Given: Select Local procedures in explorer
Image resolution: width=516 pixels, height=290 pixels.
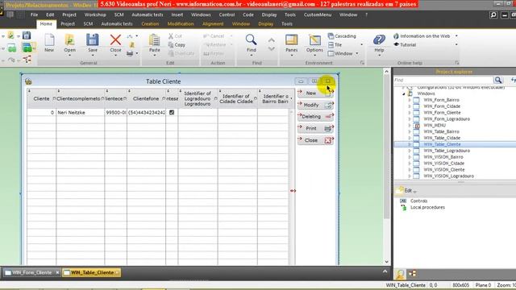Looking at the screenshot, I should [x=427, y=208].
